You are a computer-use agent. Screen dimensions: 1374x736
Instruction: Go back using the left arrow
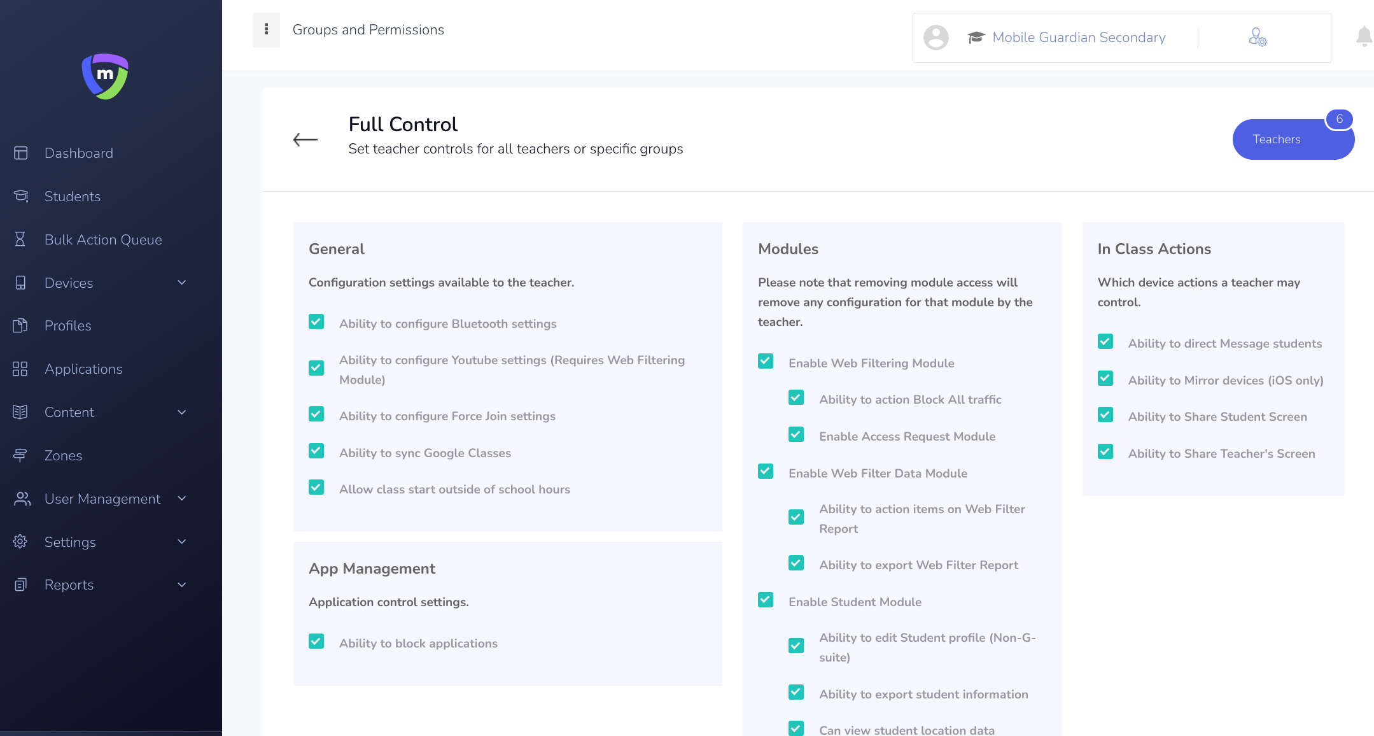click(x=305, y=139)
